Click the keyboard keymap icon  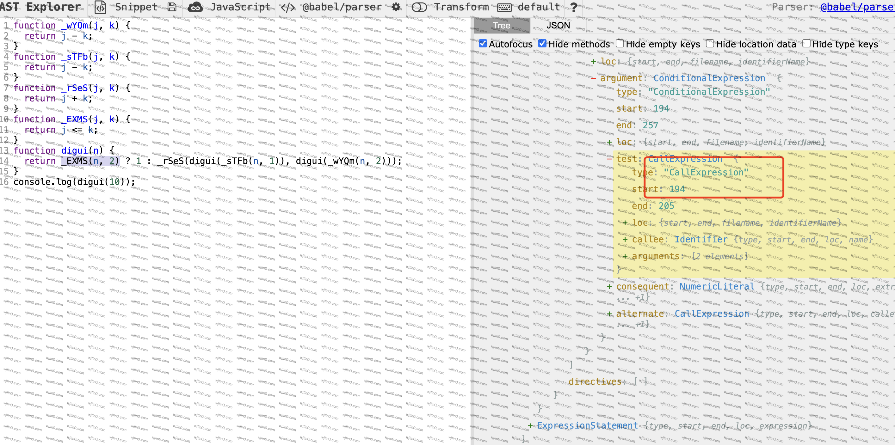click(x=504, y=8)
